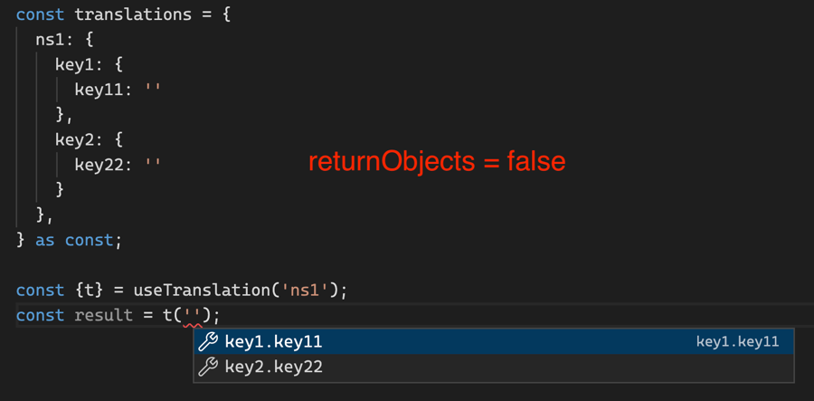This screenshot has width=814, height=401.
Task: Click the red 'returnObjects = false' annotation
Action: click(x=437, y=161)
